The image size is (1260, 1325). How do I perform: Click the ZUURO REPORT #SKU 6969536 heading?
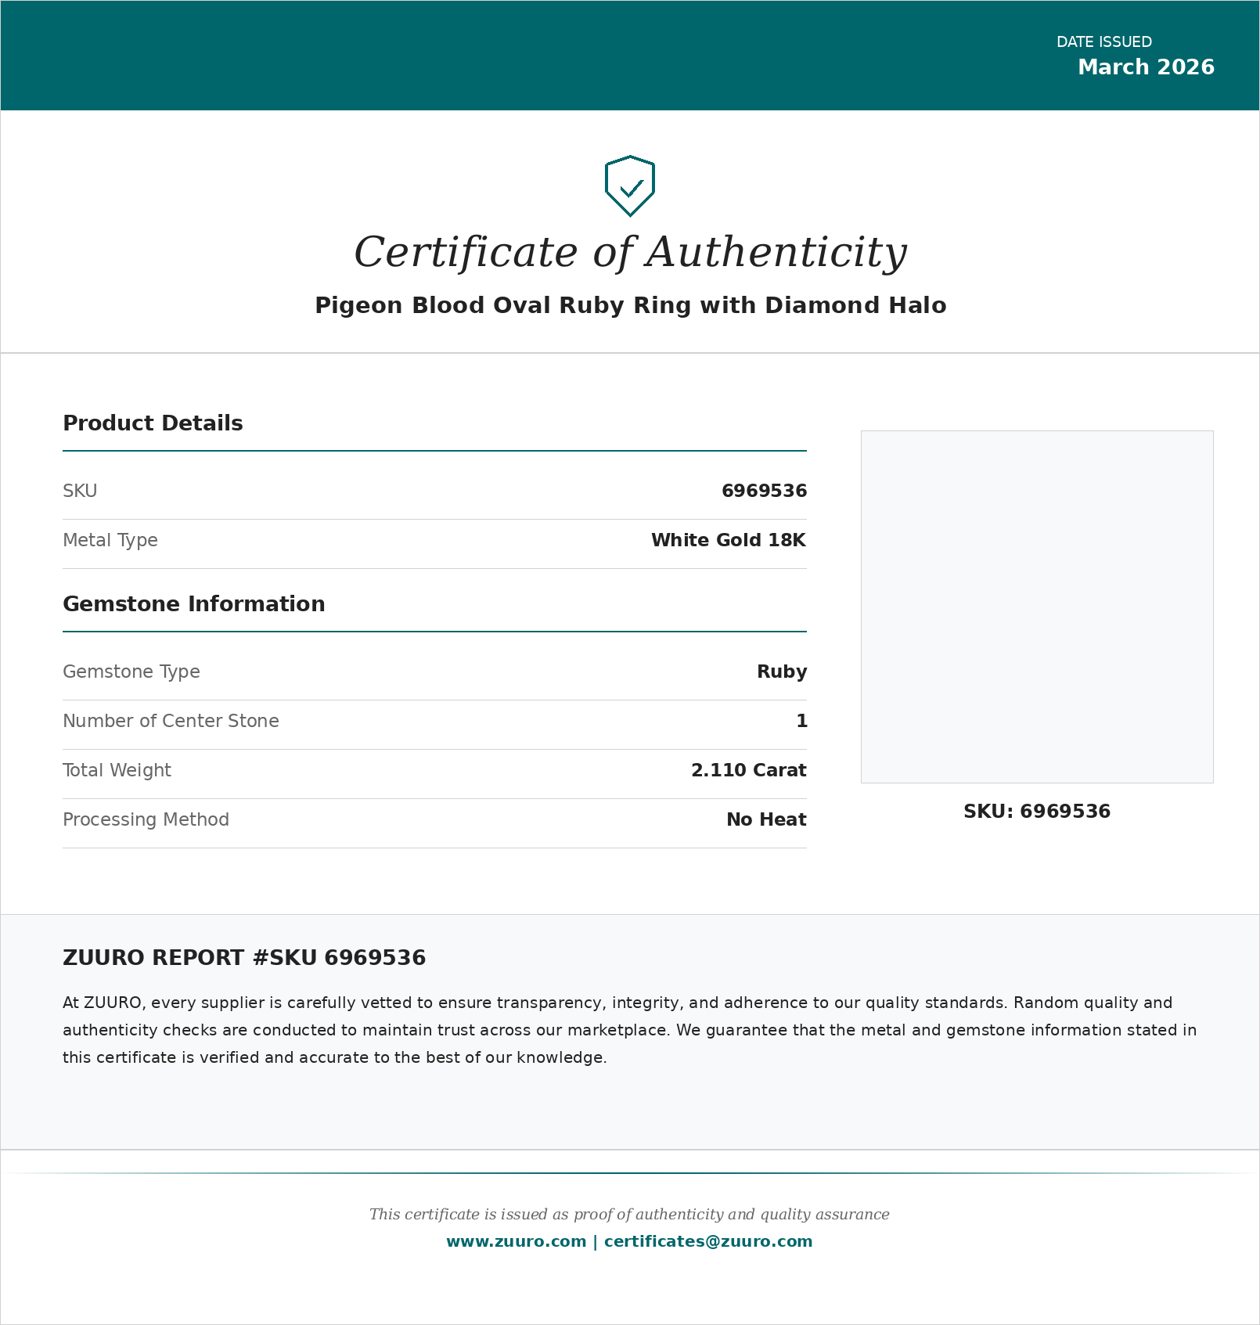244,958
